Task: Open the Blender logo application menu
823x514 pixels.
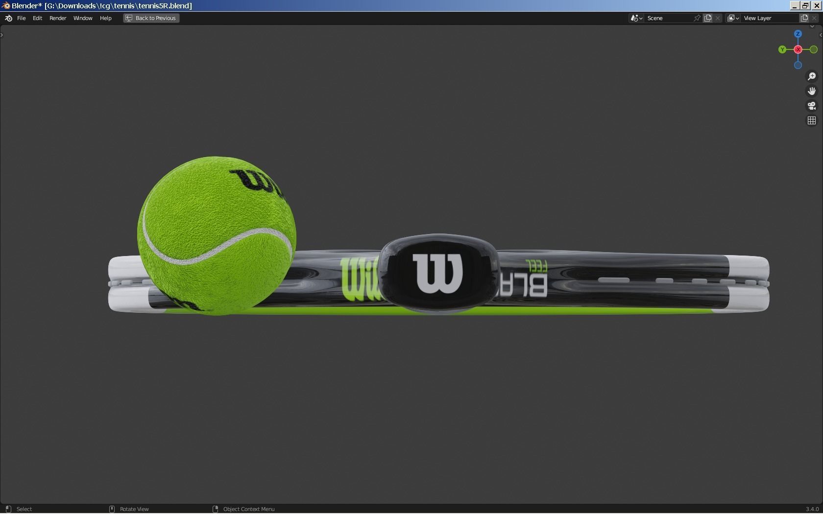Action: pyautogui.click(x=8, y=18)
